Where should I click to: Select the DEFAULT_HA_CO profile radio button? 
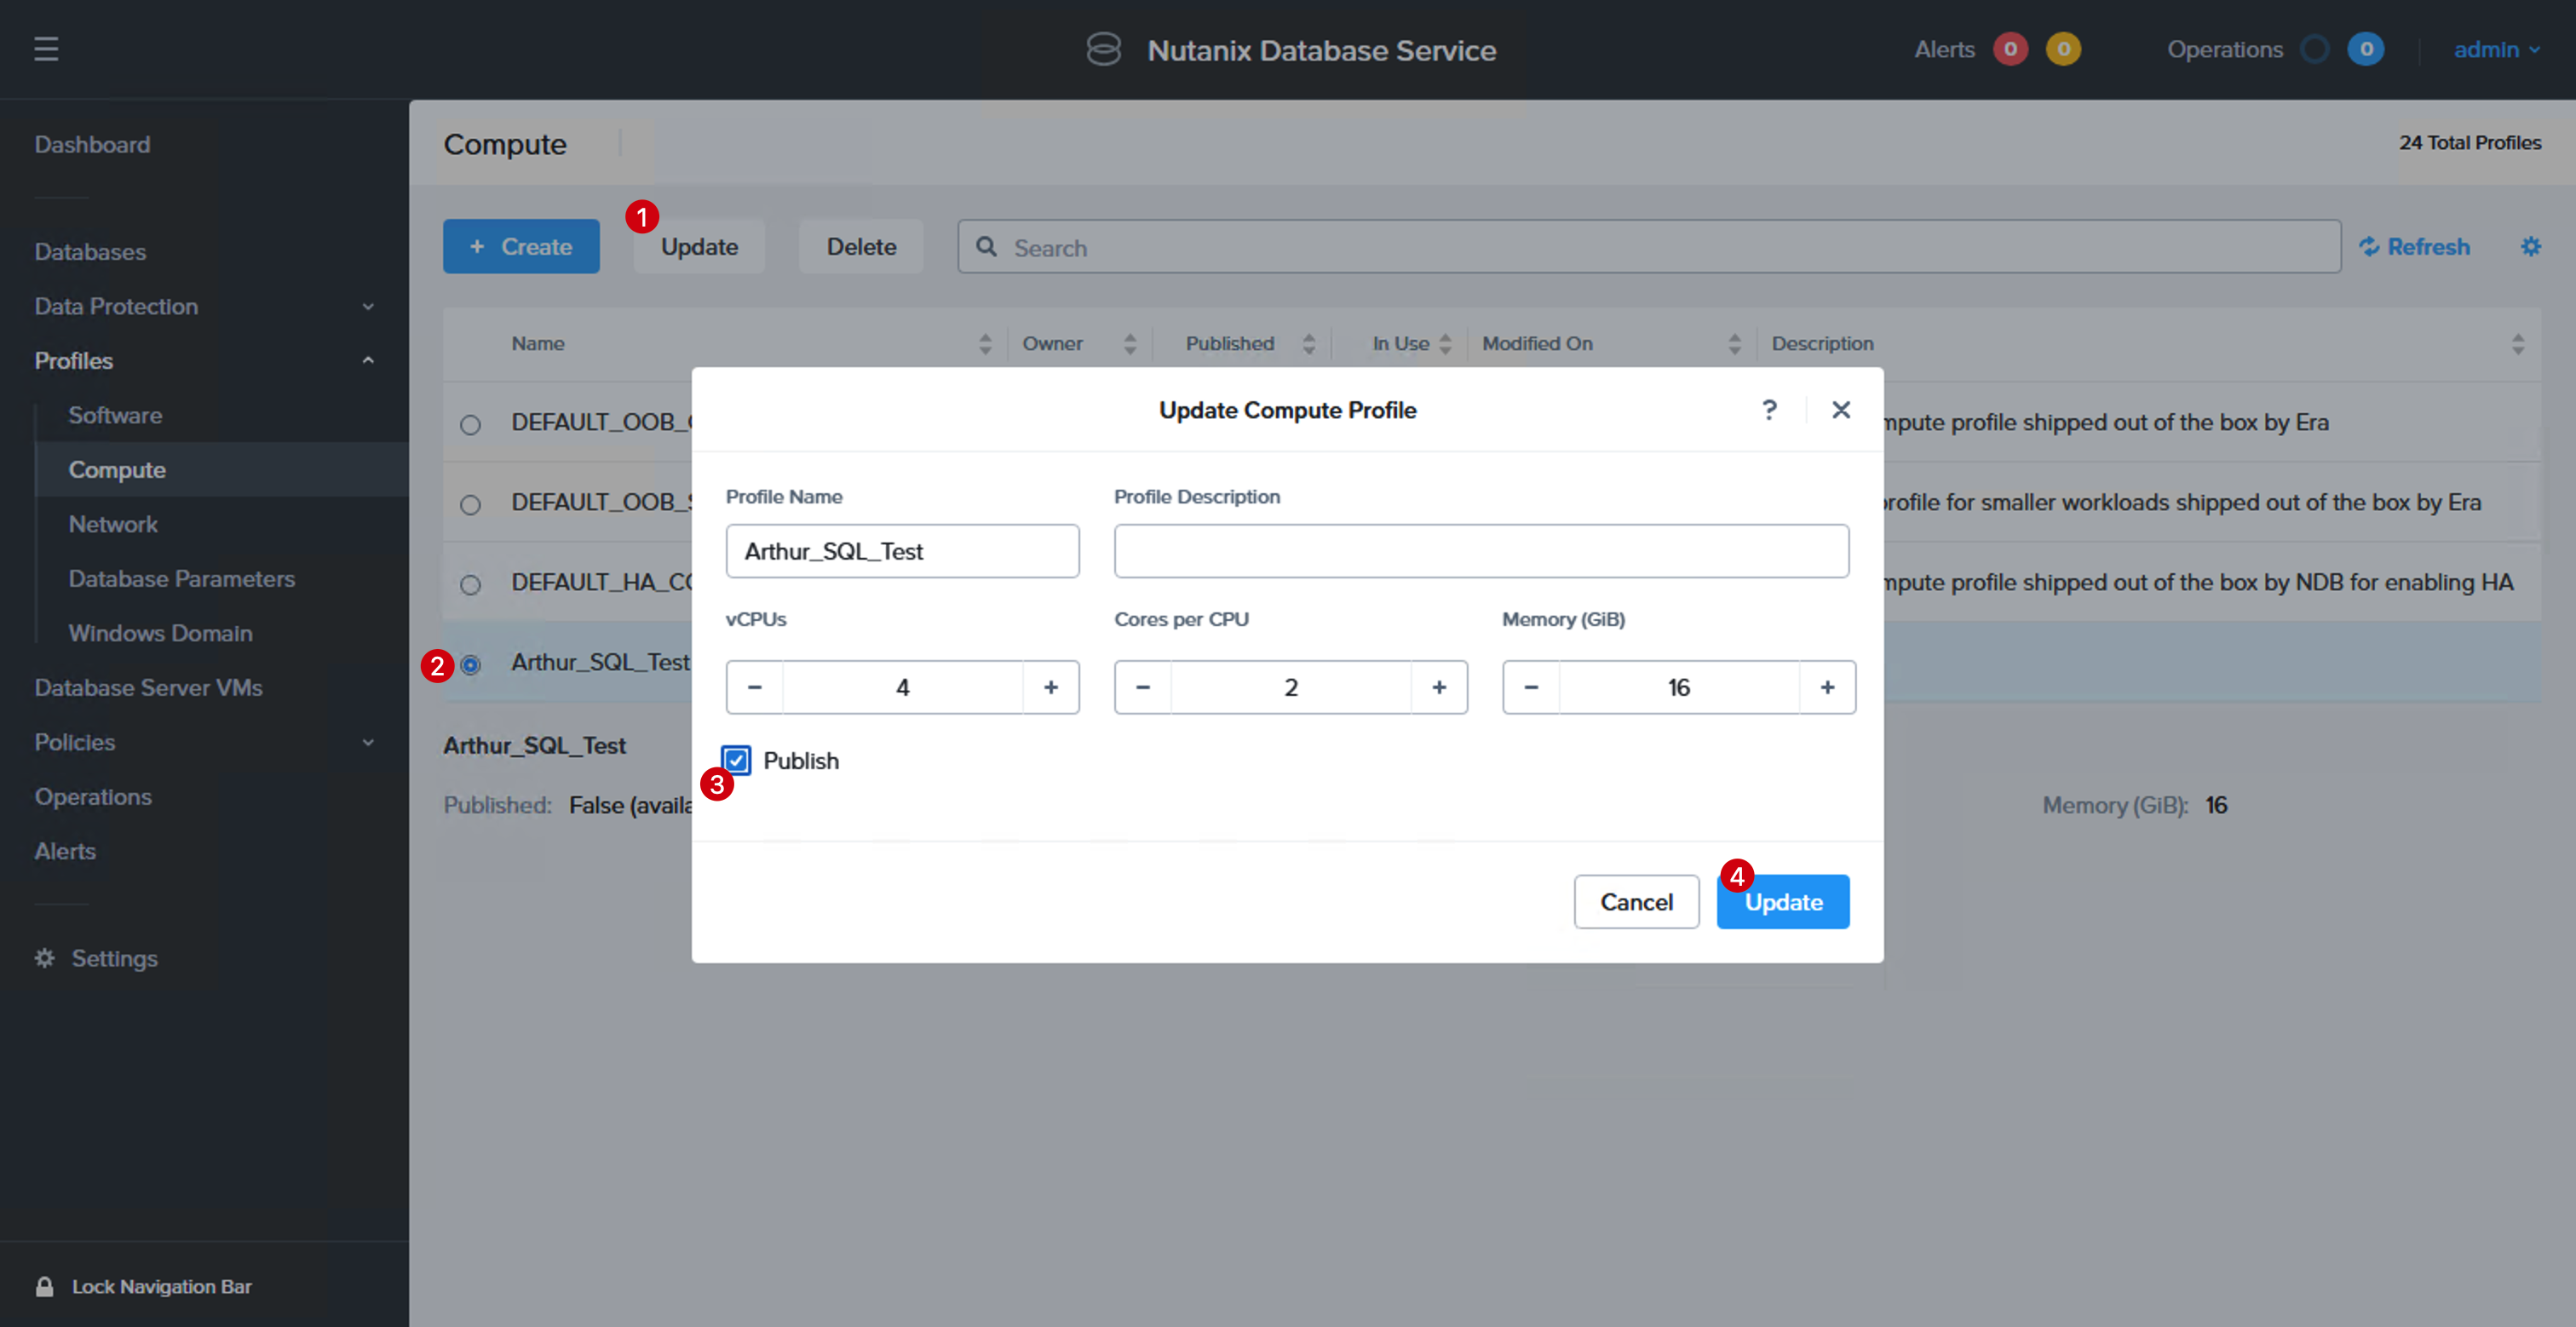pos(470,584)
